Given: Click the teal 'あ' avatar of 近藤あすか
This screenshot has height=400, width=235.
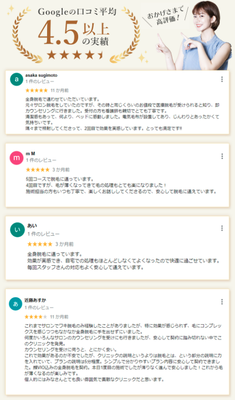Looking at the screenshot, I should (x=16, y=304).
